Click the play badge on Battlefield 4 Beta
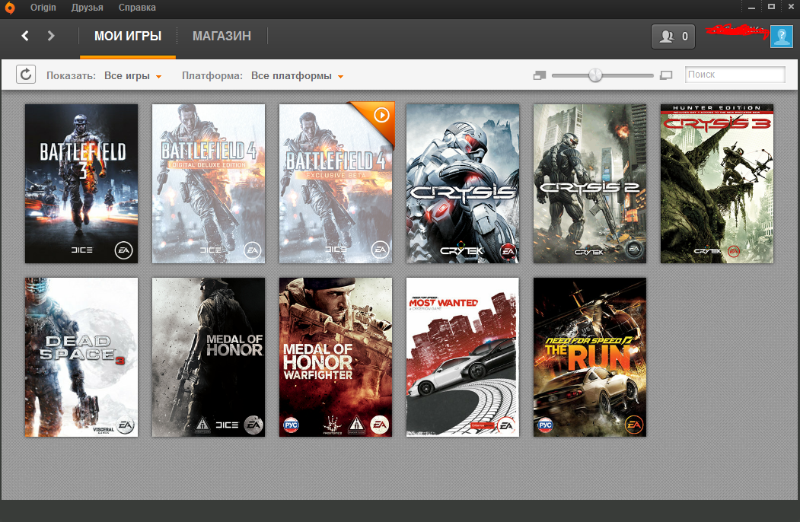800x522 pixels. 381,116
